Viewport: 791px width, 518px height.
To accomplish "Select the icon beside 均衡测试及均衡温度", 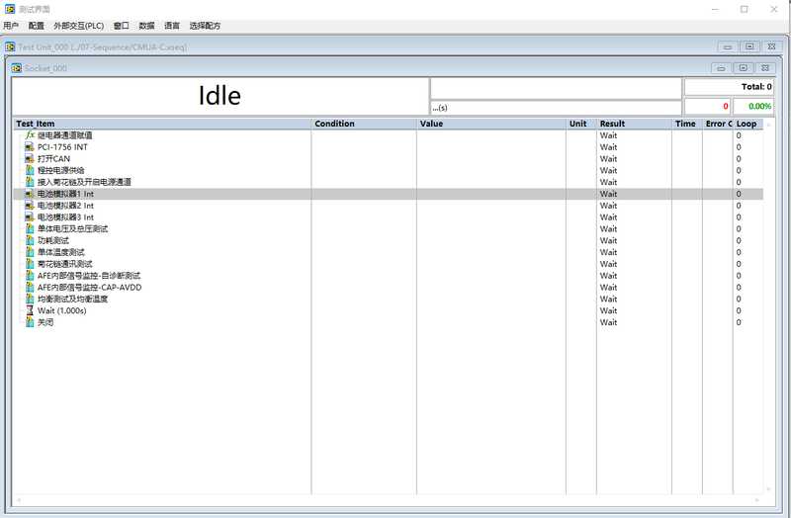I will click(x=30, y=299).
